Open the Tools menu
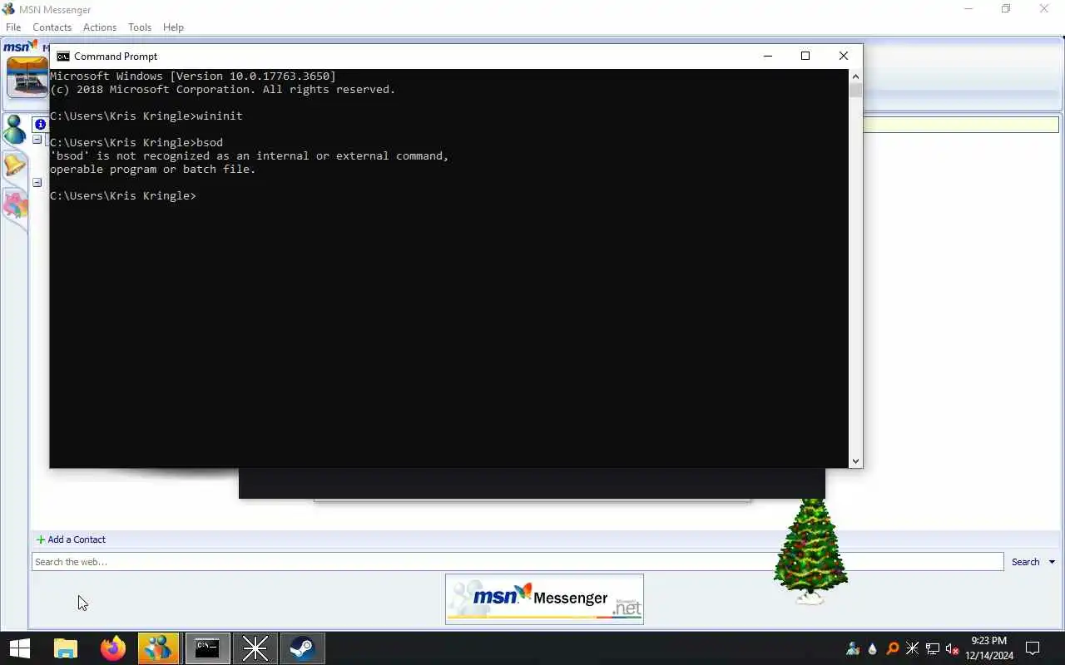The height and width of the screenshot is (665, 1065). (140, 27)
